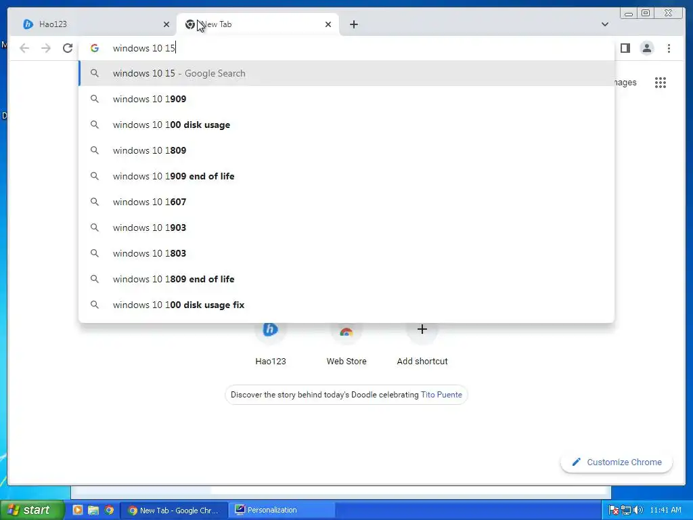The width and height of the screenshot is (693, 520).
Task: Click the browser forward arrow
Action: pyautogui.click(x=46, y=48)
